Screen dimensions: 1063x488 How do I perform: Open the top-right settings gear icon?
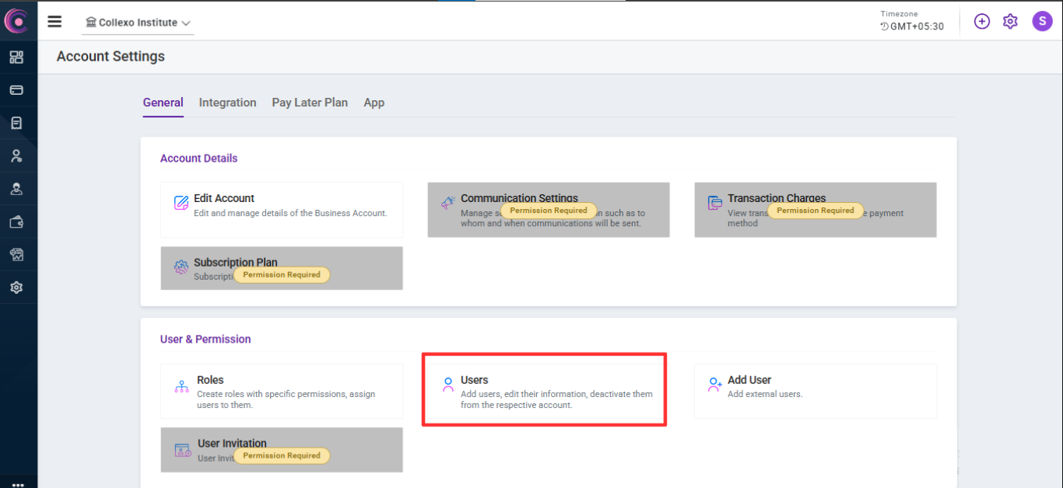click(1010, 22)
